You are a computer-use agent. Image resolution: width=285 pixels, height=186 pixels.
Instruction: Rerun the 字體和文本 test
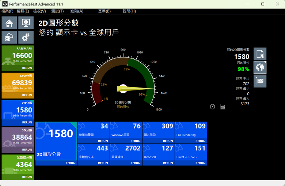click(103, 163)
